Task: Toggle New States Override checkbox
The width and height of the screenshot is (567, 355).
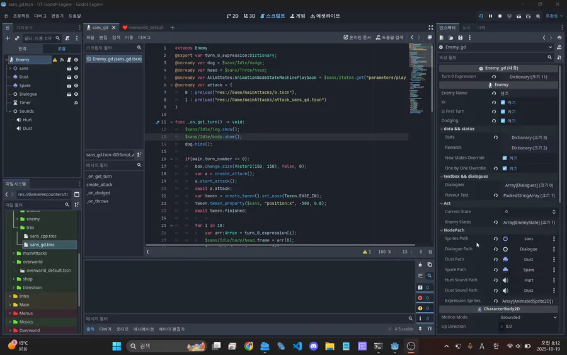Action: tap(505, 158)
